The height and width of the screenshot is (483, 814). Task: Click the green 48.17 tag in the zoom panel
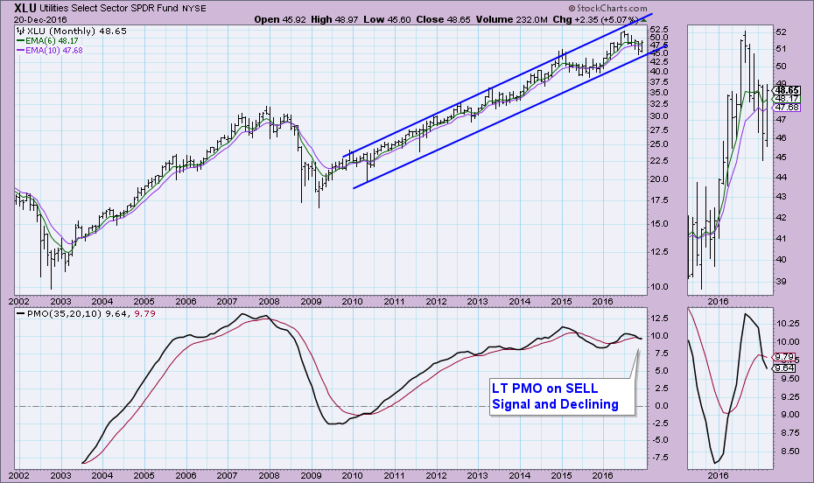coord(788,99)
